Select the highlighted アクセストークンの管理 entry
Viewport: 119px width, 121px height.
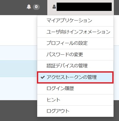click(75, 77)
